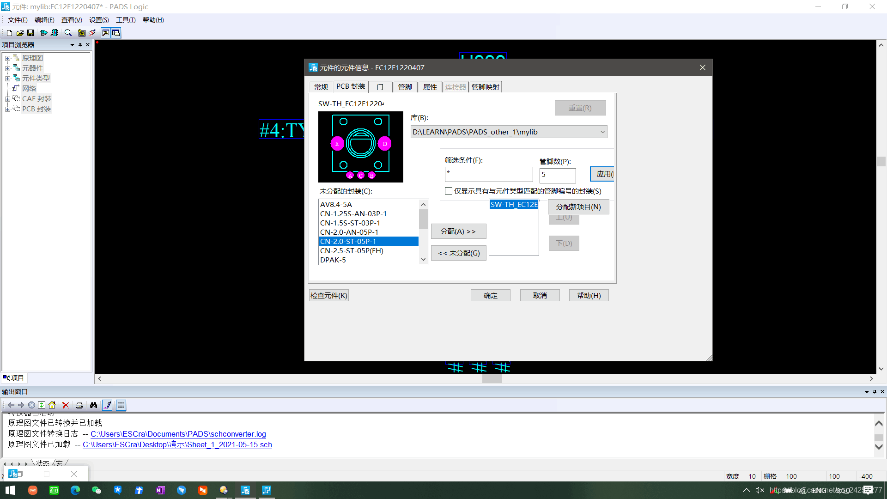Open the schconverter.log link
Viewport: 887px width, 499px height.
pyautogui.click(x=178, y=434)
